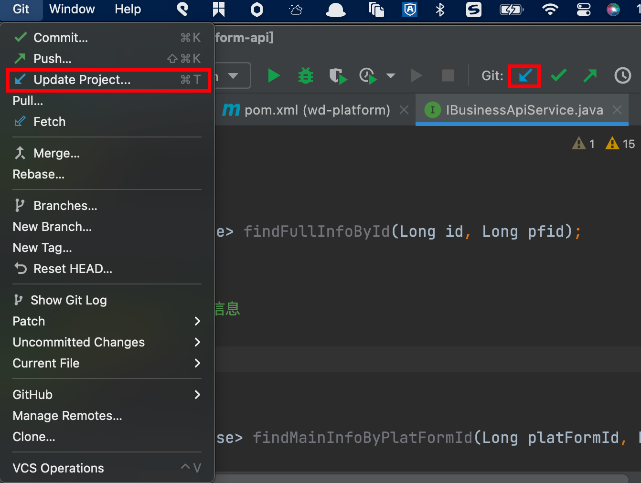Click the white cloud menu bar icon
This screenshot has height=483, width=641.
[x=335, y=10]
